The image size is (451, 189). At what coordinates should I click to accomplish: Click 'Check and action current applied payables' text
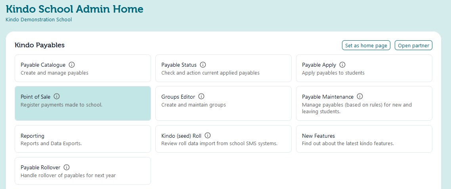point(210,73)
